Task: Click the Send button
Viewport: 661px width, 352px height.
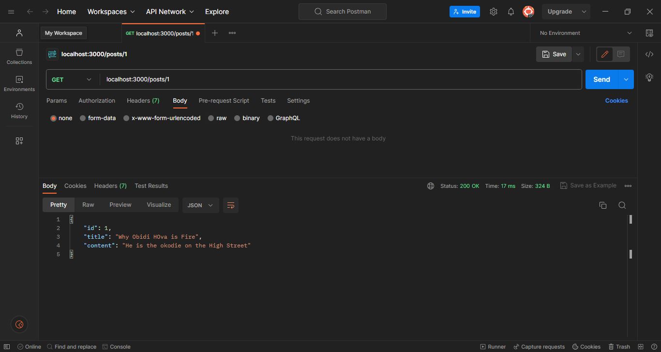Action: click(x=602, y=79)
